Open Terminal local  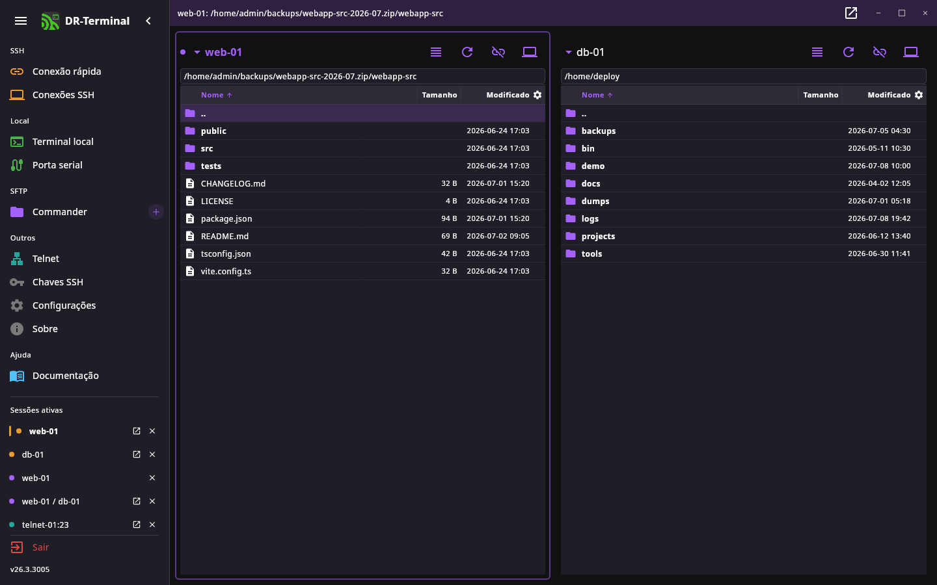point(84,142)
